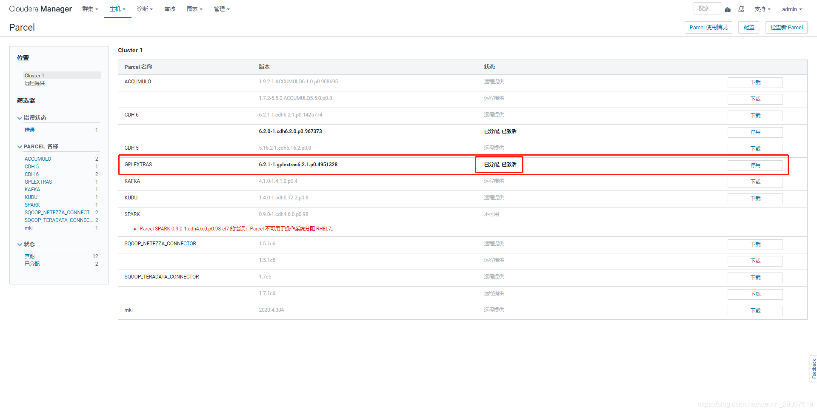The width and height of the screenshot is (817, 412).
Task: Download SQOOP_TERADATA_CONNECTOR 1.7c5 parcel
Action: (x=755, y=278)
